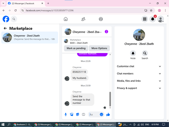Select the Messenger | Facebook browser tab
Viewport: 169px width, 127px height.
(26, 3)
